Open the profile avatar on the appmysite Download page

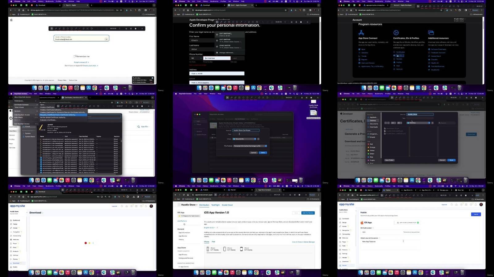[x=151, y=206]
